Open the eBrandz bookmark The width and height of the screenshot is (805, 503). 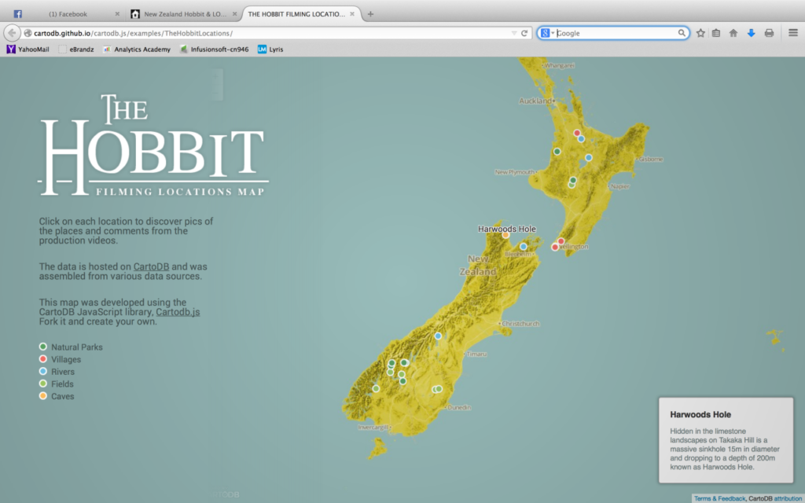[x=76, y=50]
